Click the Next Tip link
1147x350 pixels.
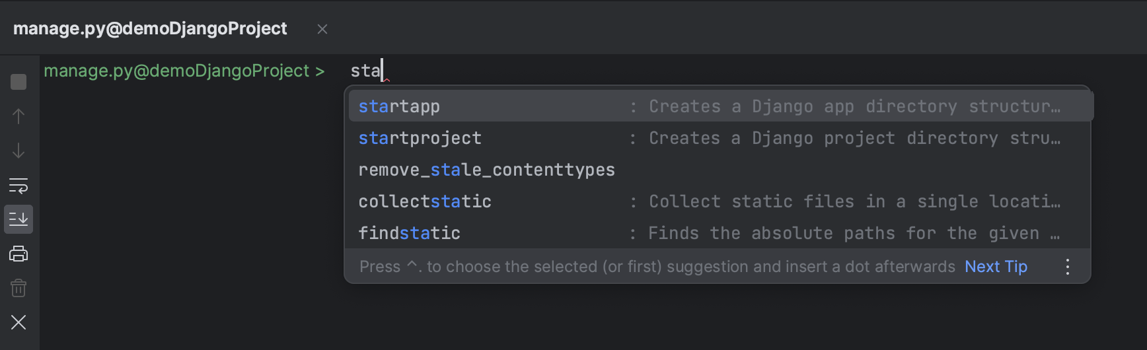click(996, 267)
